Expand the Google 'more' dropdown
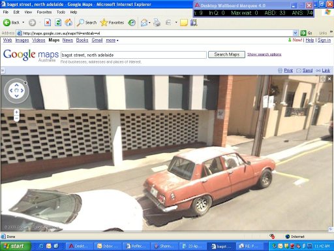 pyautogui.click(x=112, y=41)
